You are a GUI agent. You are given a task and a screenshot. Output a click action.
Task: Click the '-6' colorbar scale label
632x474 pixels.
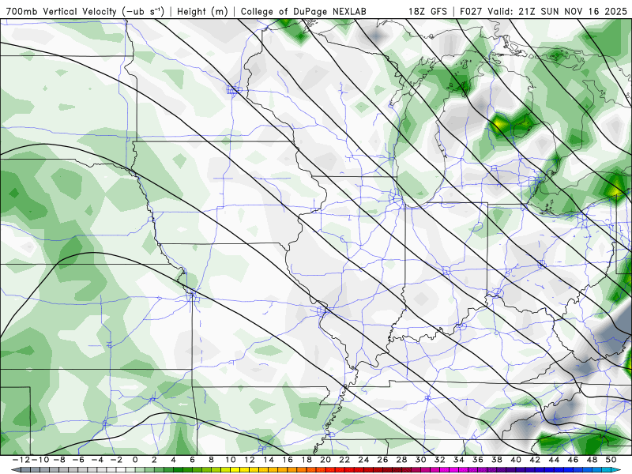click(x=77, y=460)
